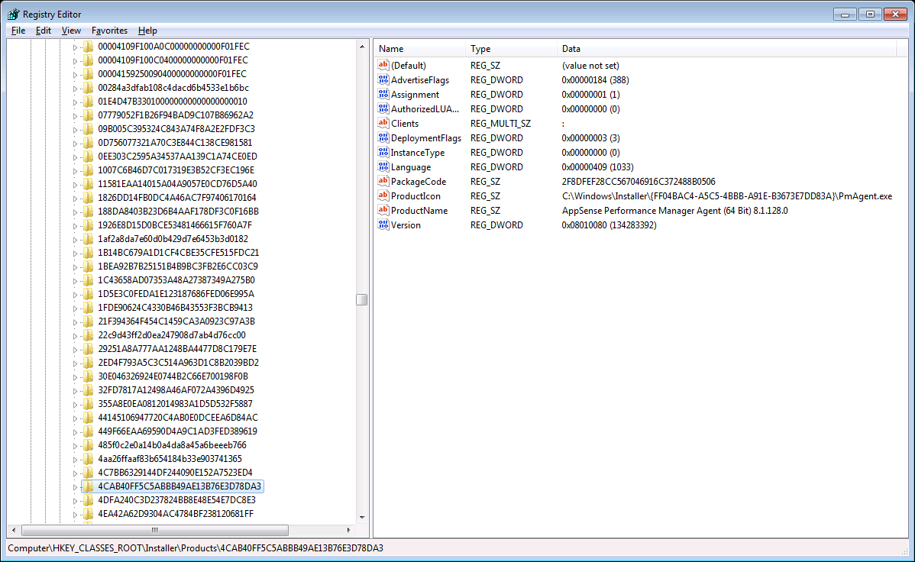
Task: Click the AuthorizedLUA DWORD icon
Action: [x=383, y=108]
